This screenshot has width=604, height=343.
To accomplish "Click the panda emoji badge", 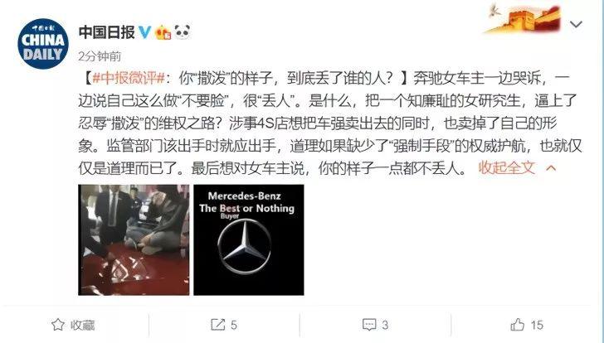I will [182, 32].
